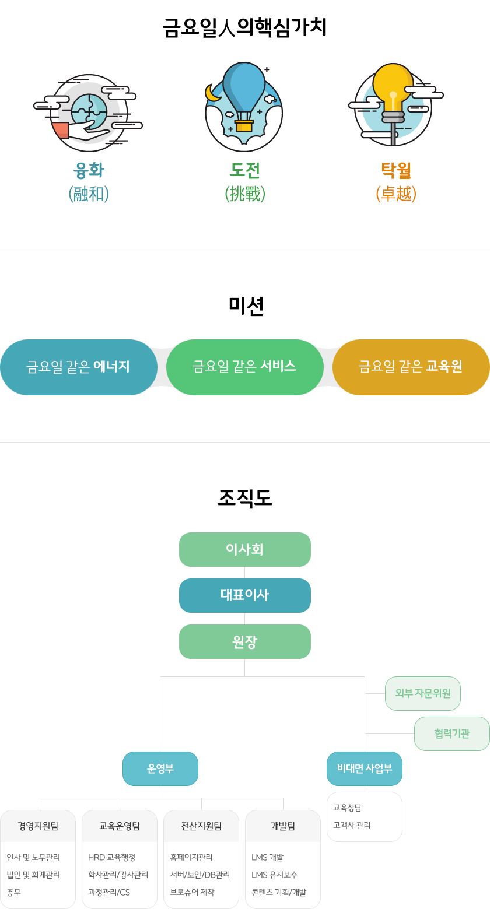The width and height of the screenshot is (490, 909).
Task: Click the 운영부 department box
Action: (x=160, y=768)
